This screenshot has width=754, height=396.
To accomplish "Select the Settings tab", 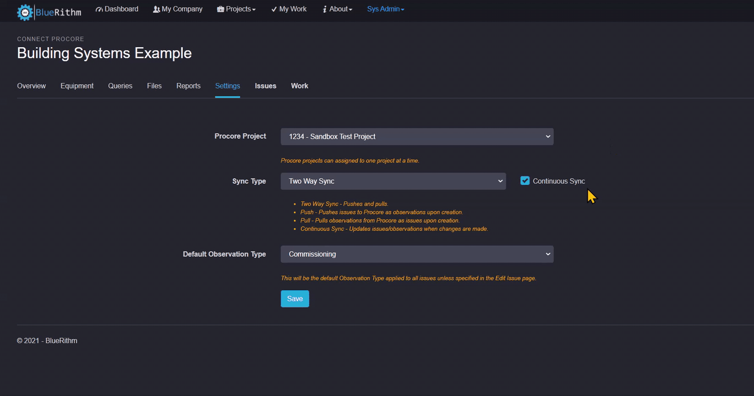I will pyautogui.click(x=227, y=86).
